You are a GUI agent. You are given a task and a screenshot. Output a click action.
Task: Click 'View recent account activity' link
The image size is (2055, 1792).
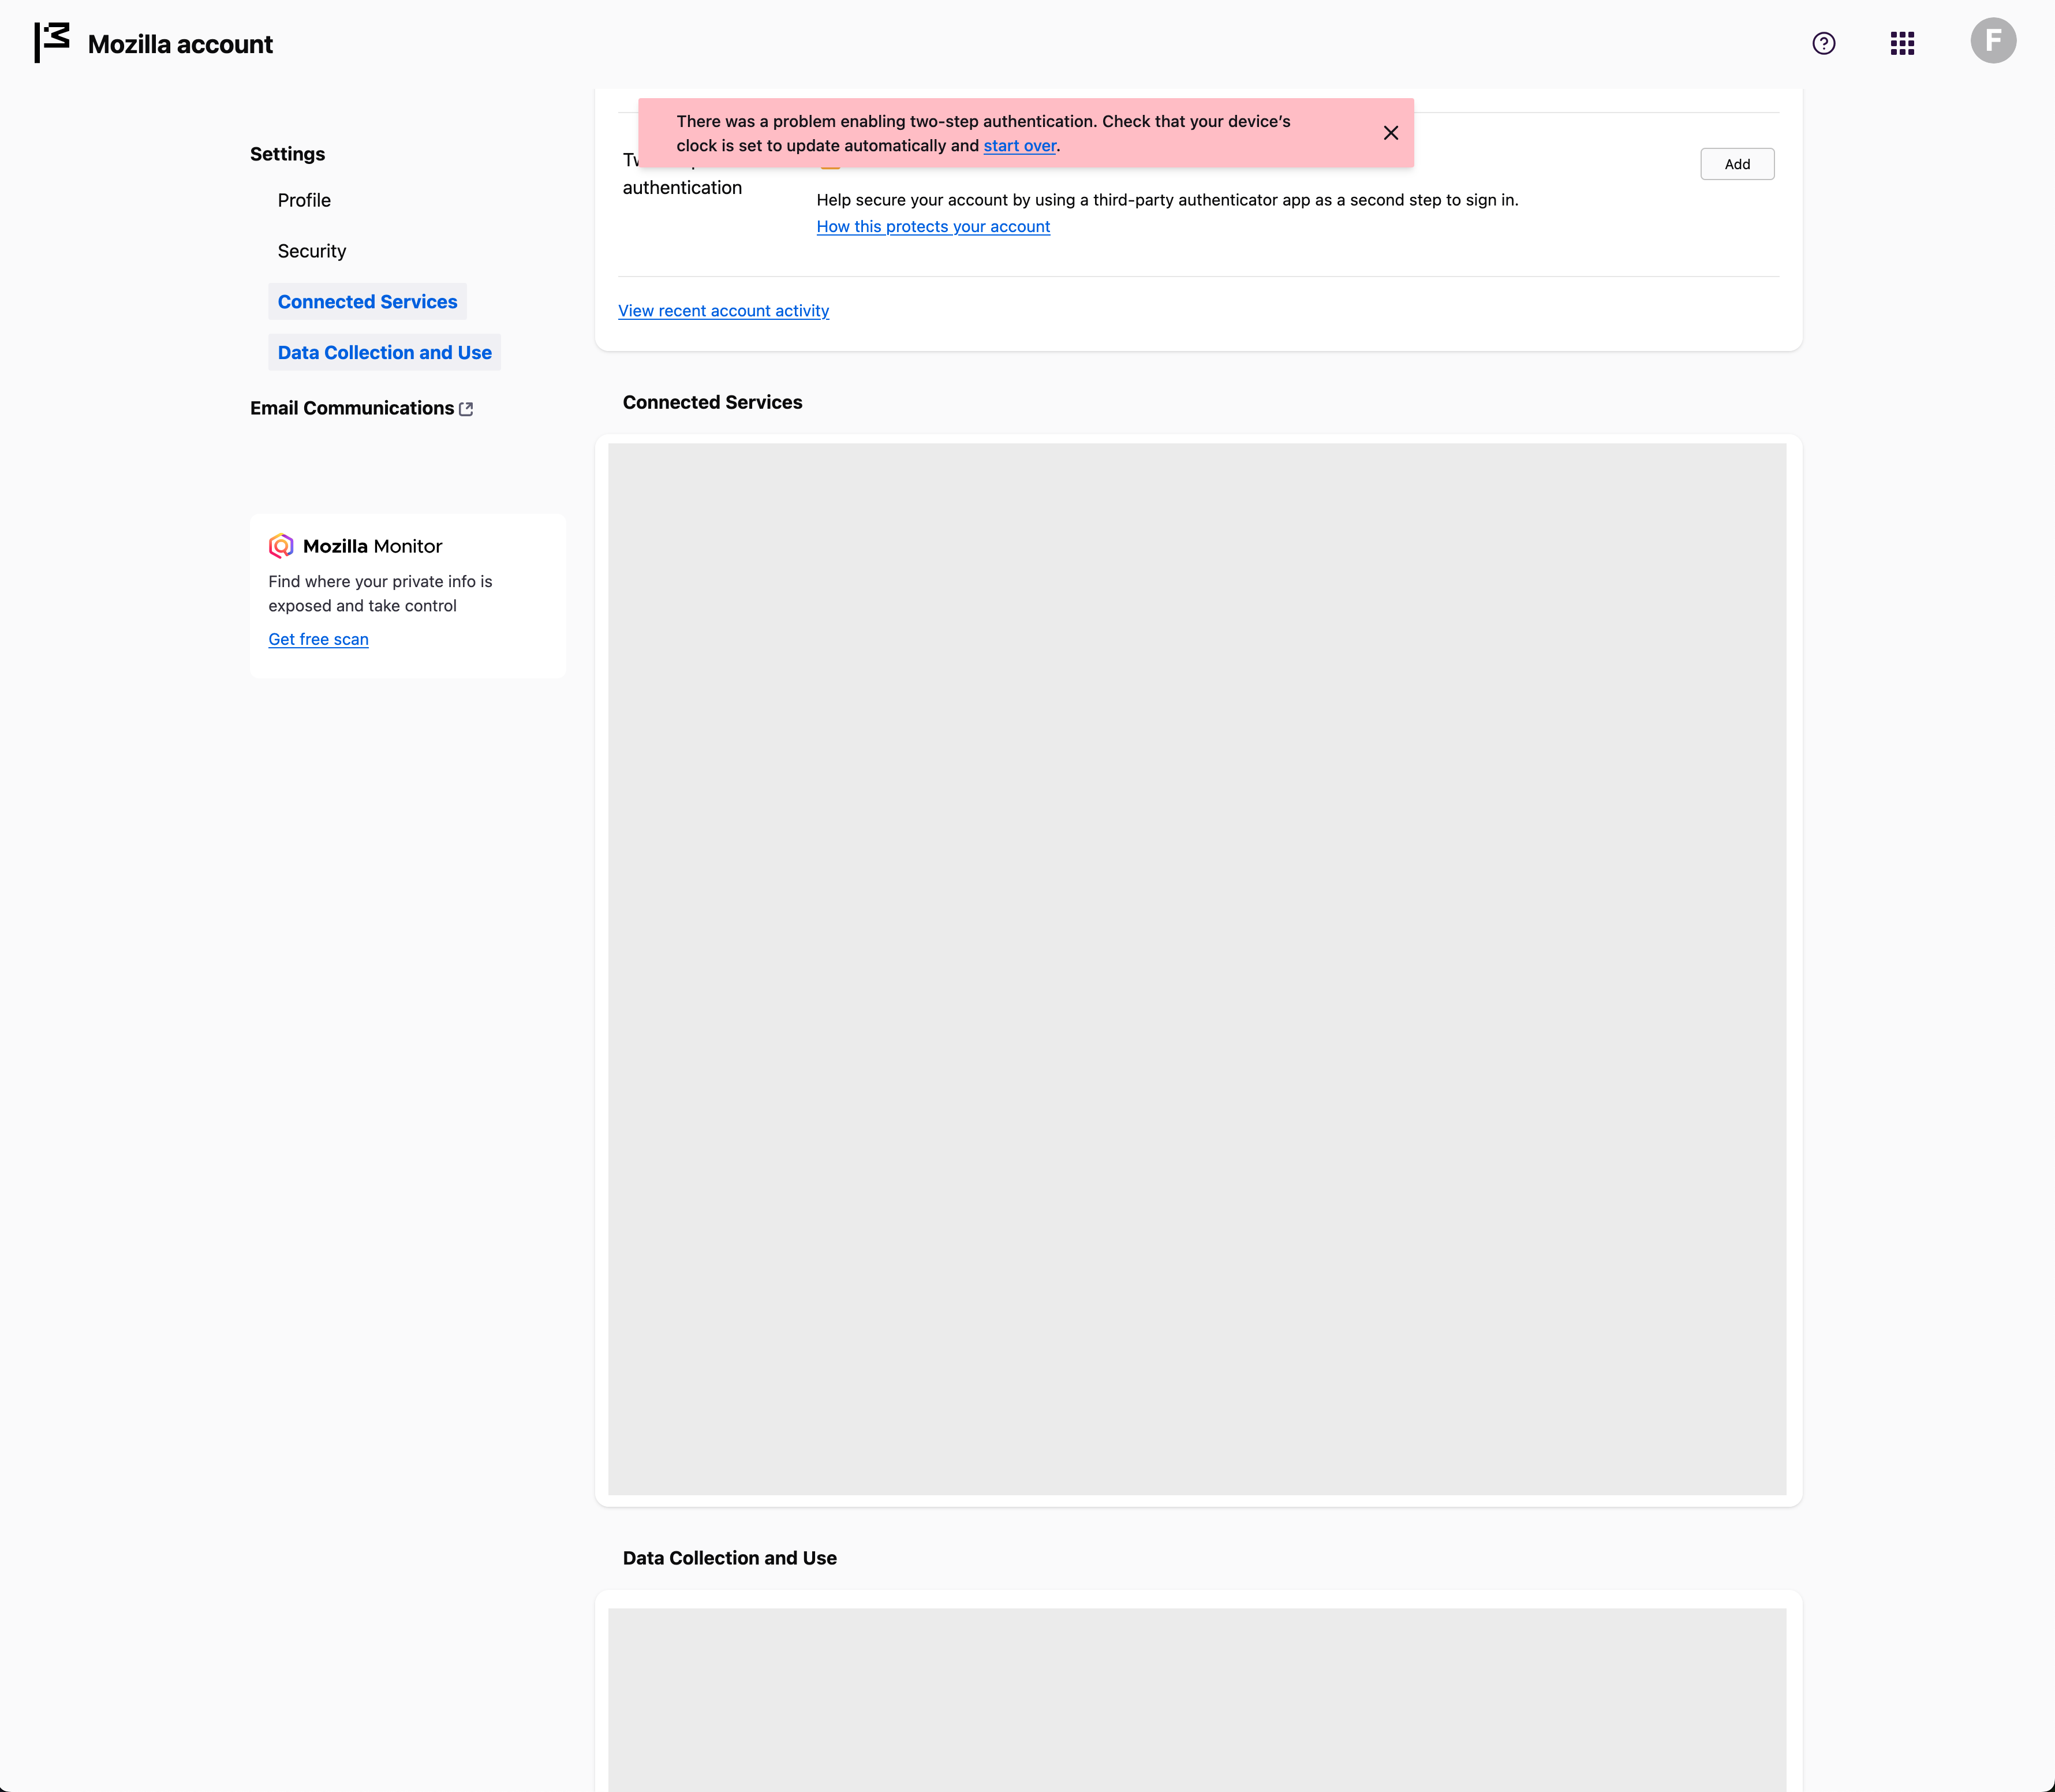tap(723, 311)
